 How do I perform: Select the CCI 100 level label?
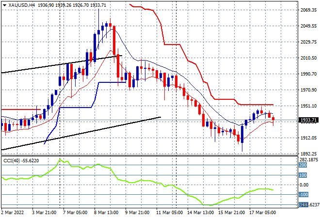(x=303, y=175)
